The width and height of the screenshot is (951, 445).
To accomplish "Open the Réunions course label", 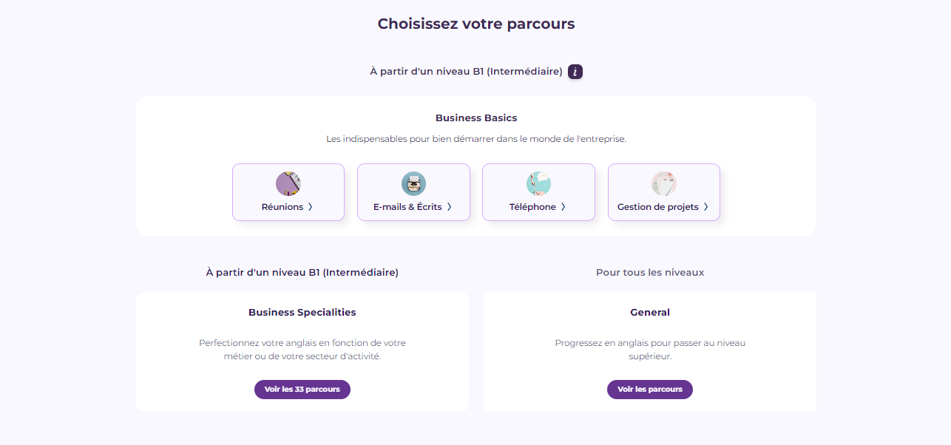I will tap(282, 207).
